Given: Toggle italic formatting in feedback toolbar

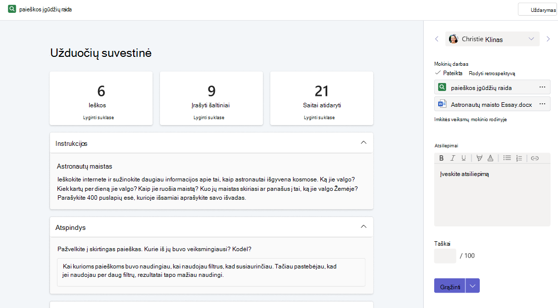Looking at the screenshot, I should click(x=453, y=158).
